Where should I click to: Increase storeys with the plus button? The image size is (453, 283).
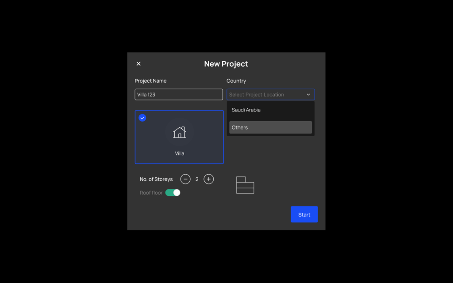209,179
